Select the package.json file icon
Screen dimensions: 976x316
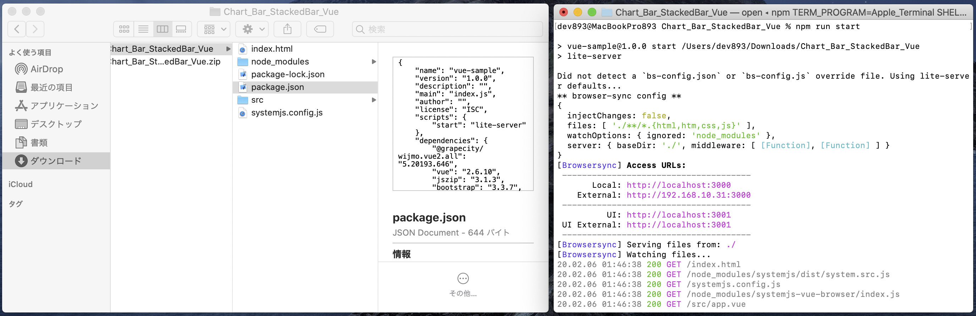pos(242,87)
